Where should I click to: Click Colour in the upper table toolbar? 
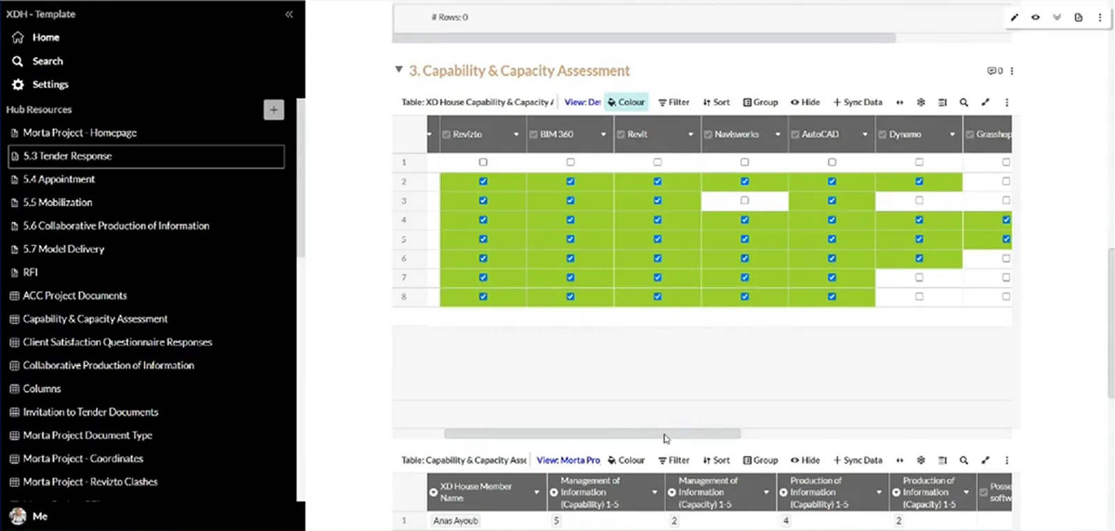point(626,102)
